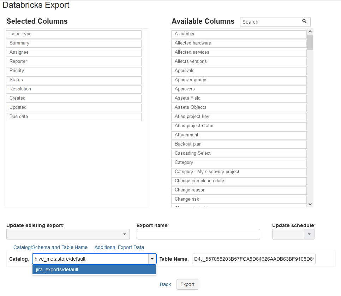Select Reporter in Selected Columns
The width and height of the screenshot is (341, 296).
[x=74, y=62]
